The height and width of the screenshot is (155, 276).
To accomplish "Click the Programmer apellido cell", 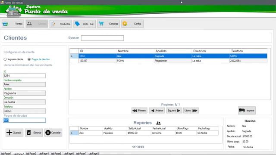I will (x=173, y=61).
